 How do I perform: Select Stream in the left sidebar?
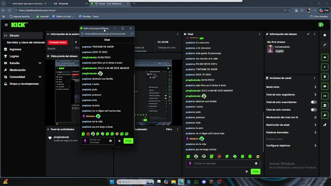(23, 36)
